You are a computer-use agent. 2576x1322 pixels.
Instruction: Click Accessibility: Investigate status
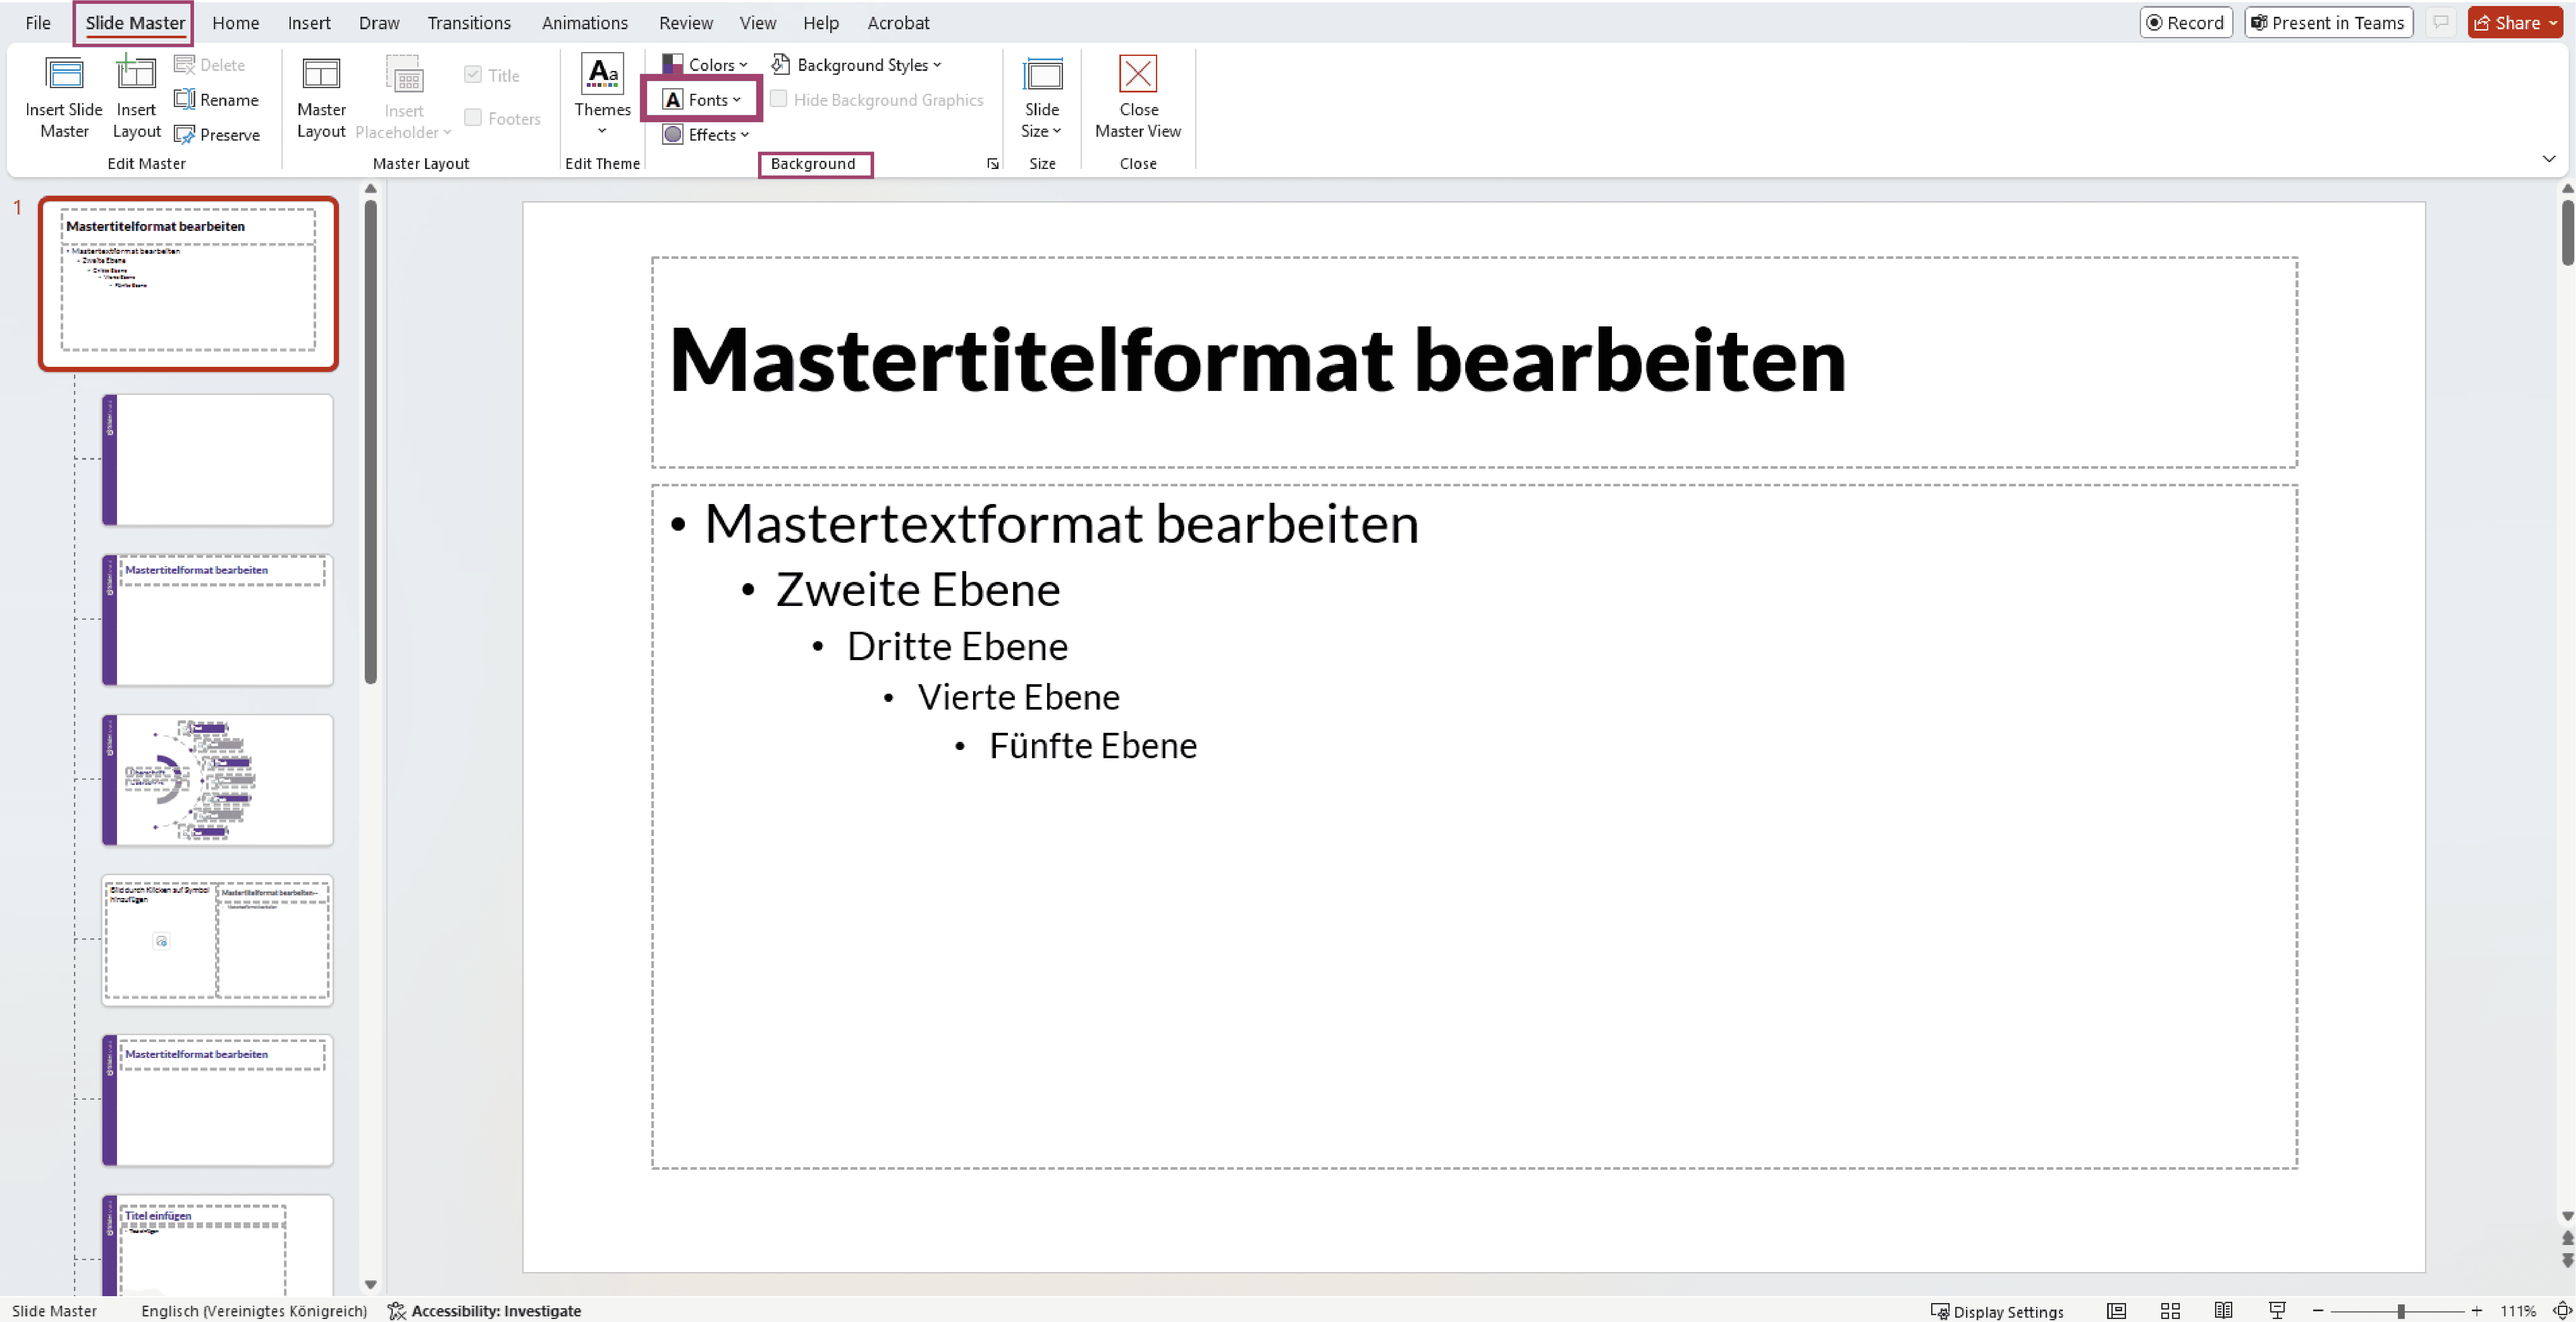(485, 1310)
